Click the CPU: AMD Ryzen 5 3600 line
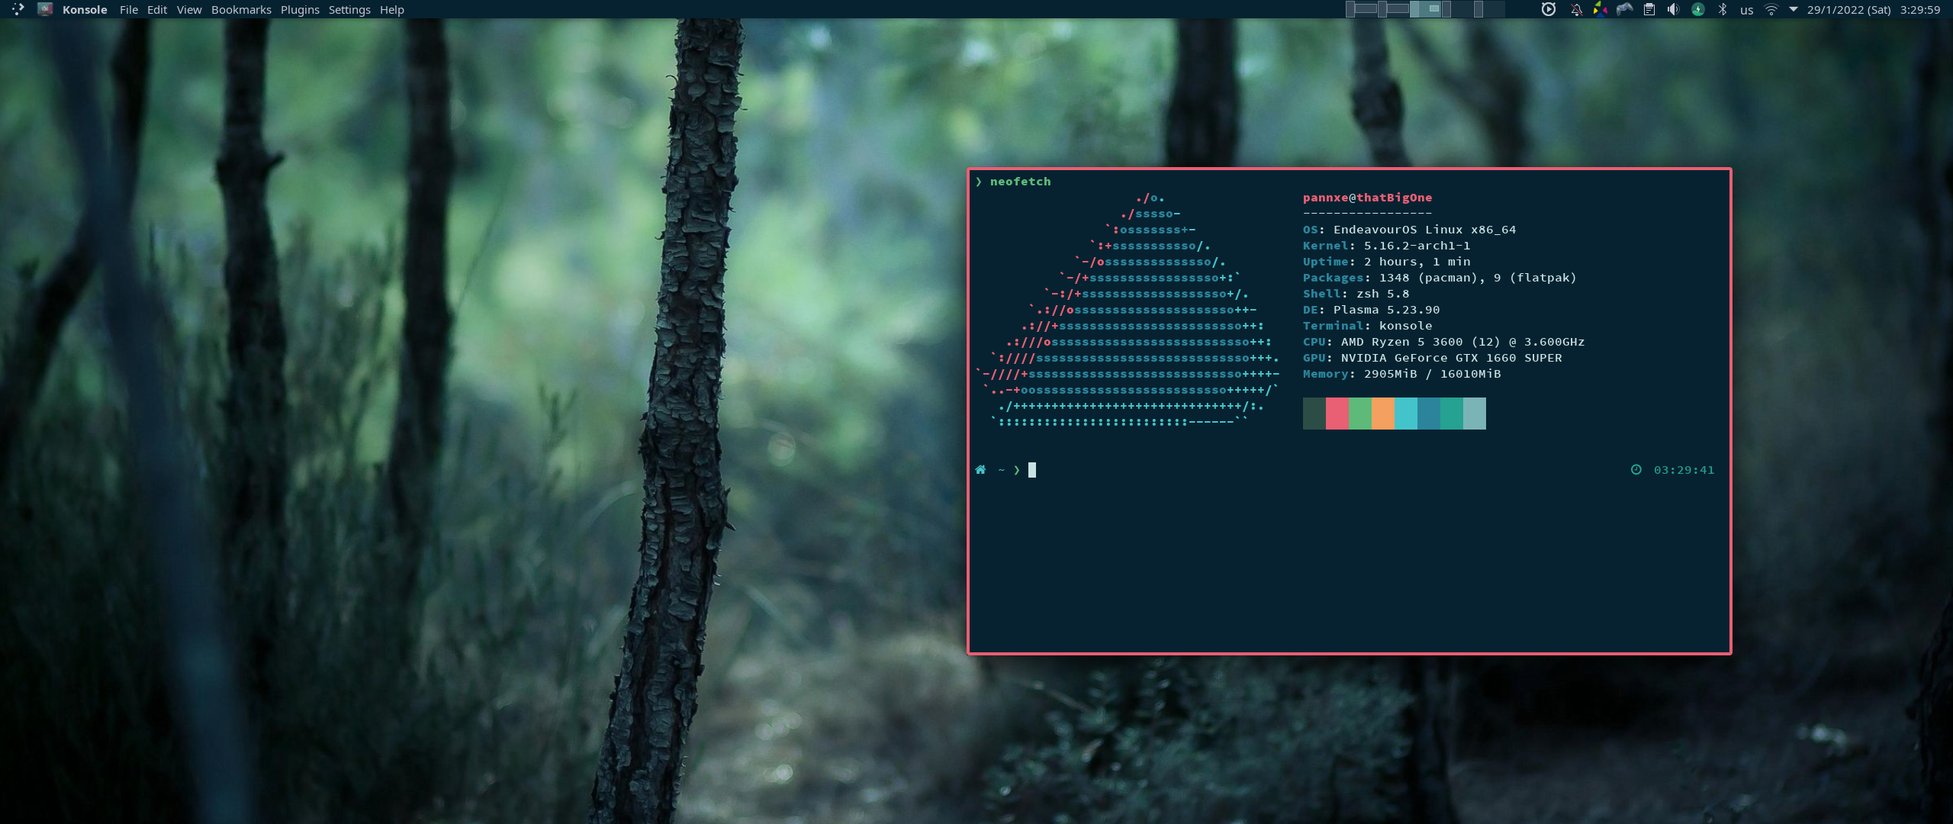The image size is (1953, 824). coord(1444,342)
